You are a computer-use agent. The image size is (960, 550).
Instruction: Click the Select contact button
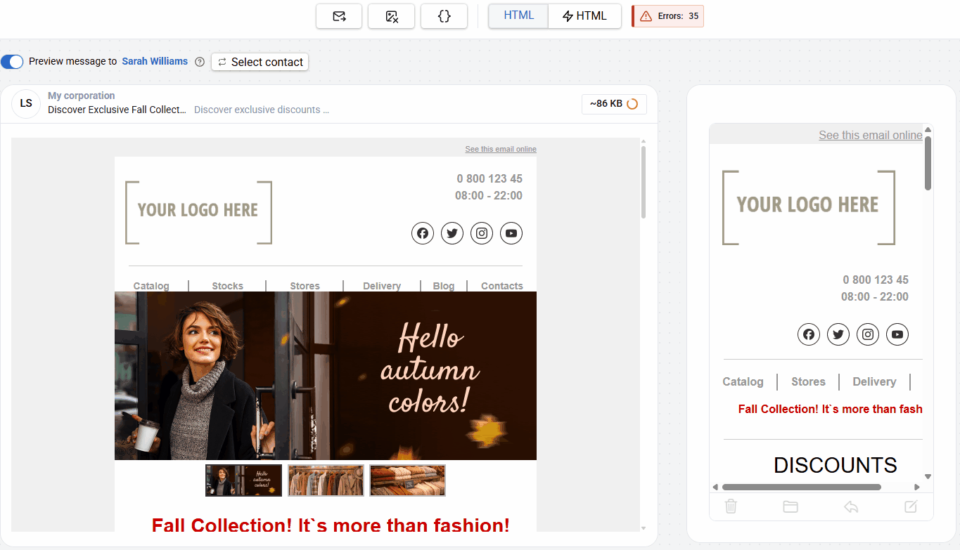[260, 62]
